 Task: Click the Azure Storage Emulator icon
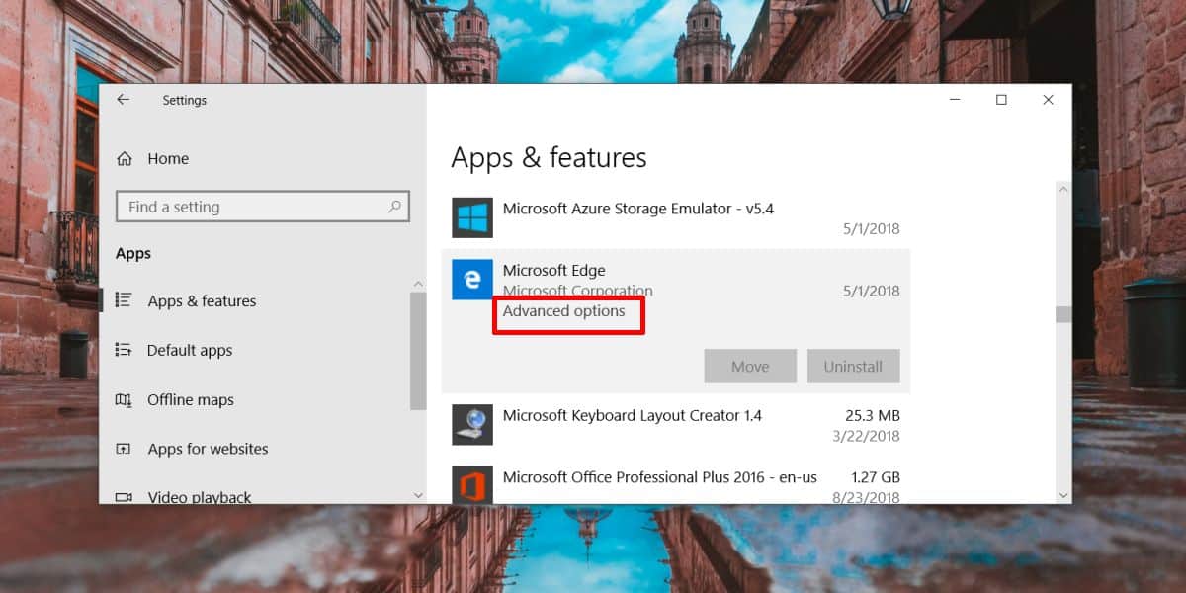point(471,217)
